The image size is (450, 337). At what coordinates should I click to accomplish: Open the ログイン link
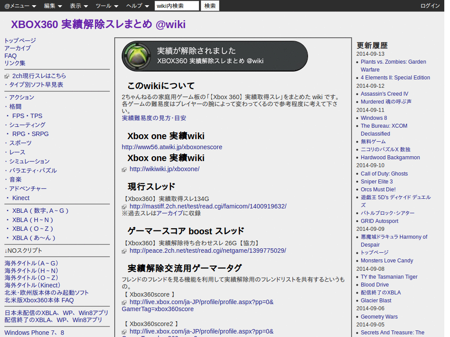(x=430, y=5)
